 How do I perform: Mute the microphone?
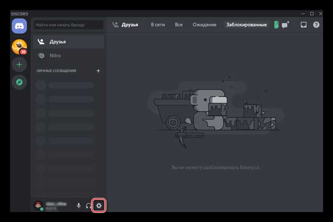79,206
